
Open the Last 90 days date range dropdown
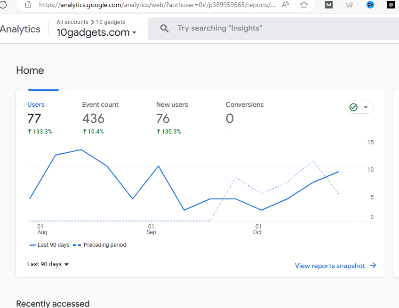tap(48, 264)
